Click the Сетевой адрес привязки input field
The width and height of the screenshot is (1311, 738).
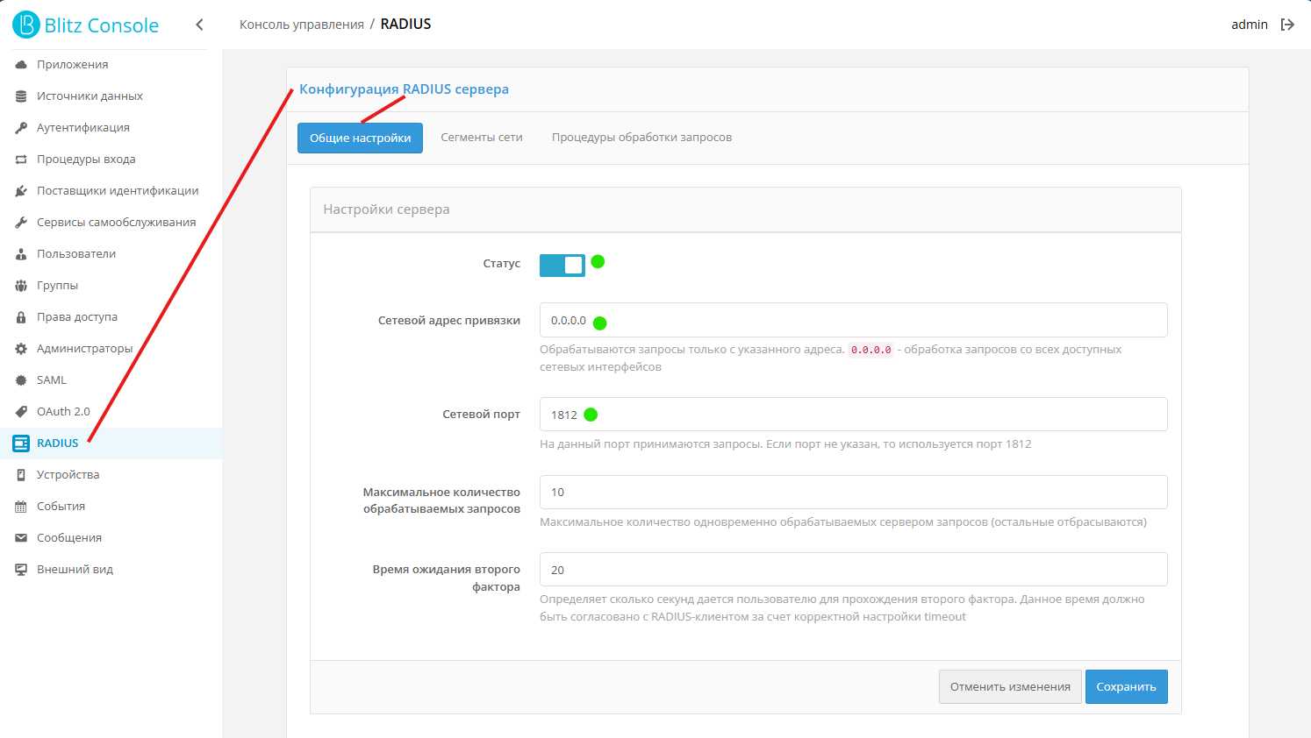[853, 320]
